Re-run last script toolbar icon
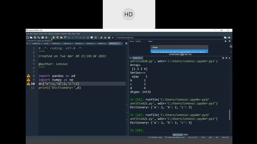Screen dimensions: 257x144 [65, 38]
